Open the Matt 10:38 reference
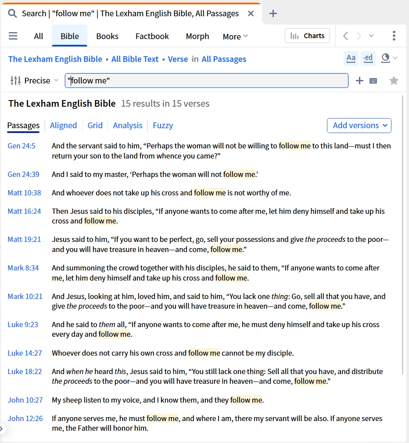The image size is (409, 443). (x=24, y=193)
